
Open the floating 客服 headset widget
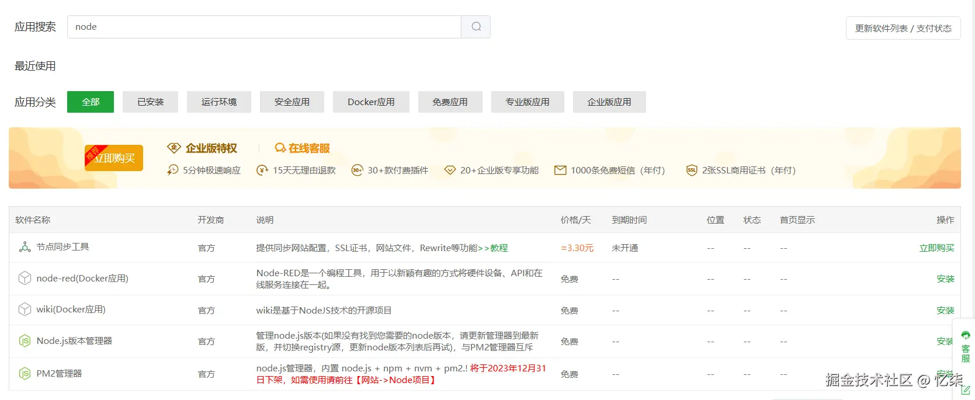click(966, 347)
